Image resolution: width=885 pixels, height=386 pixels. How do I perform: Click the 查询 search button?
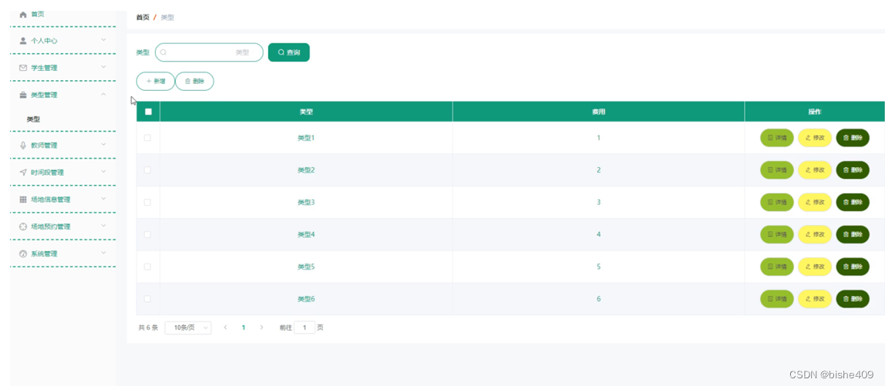[x=289, y=52]
